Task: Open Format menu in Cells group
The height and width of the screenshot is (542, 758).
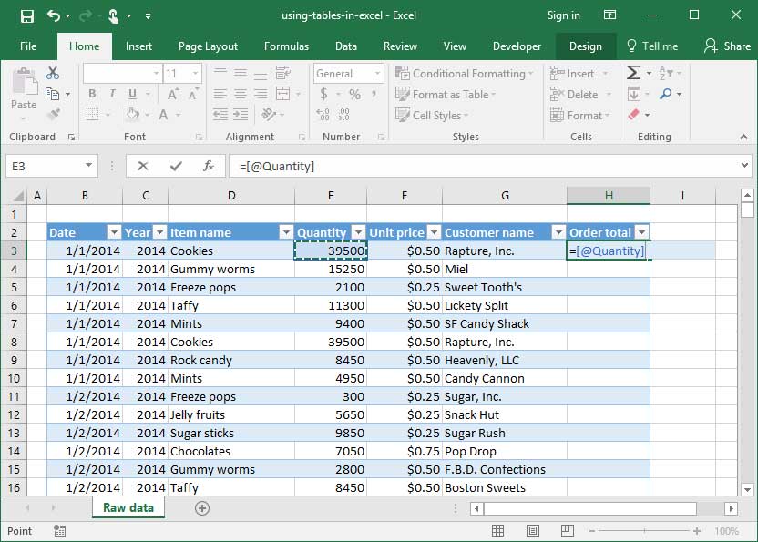Action: [580, 115]
